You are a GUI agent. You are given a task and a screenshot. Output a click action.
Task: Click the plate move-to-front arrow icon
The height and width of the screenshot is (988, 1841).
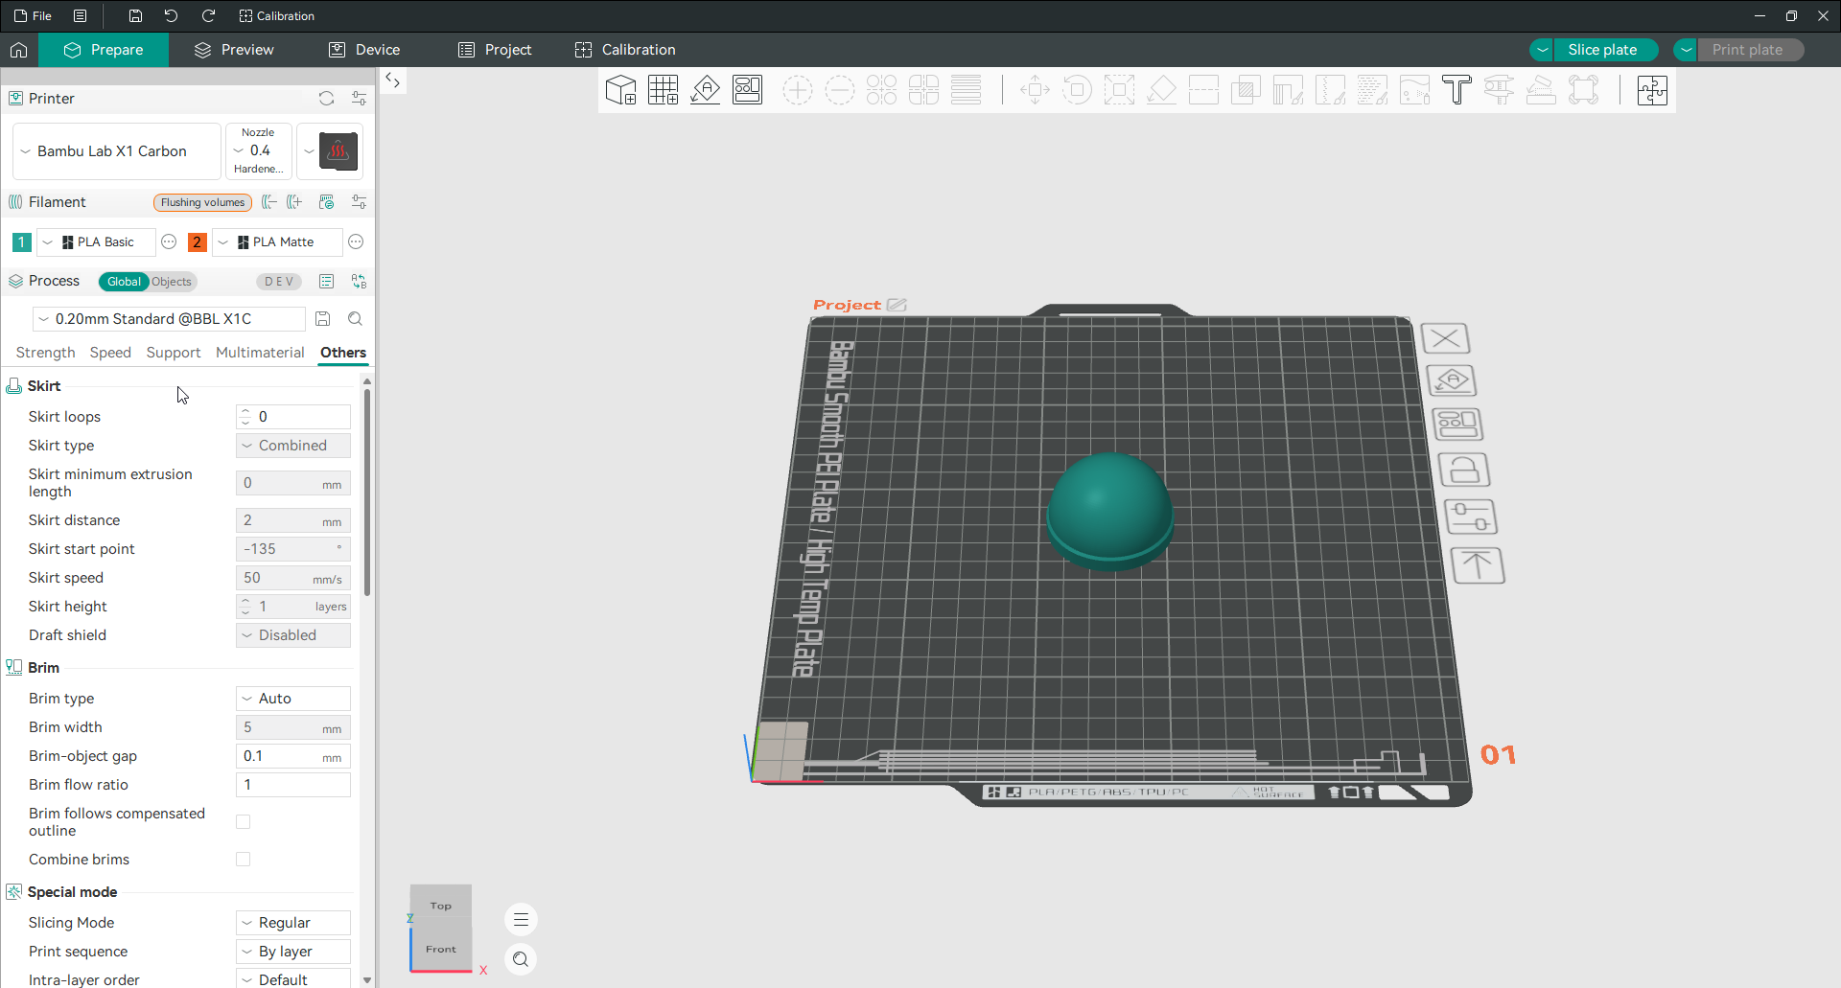(1478, 565)
